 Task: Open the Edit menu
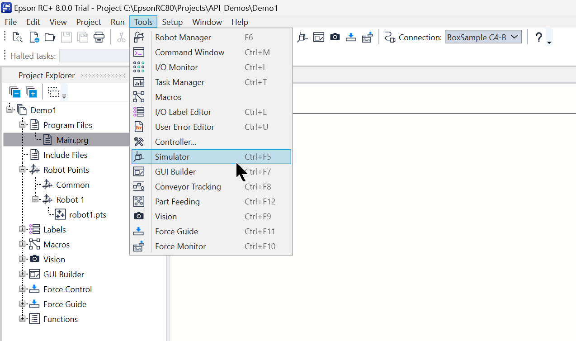click(x=33, y=22)
